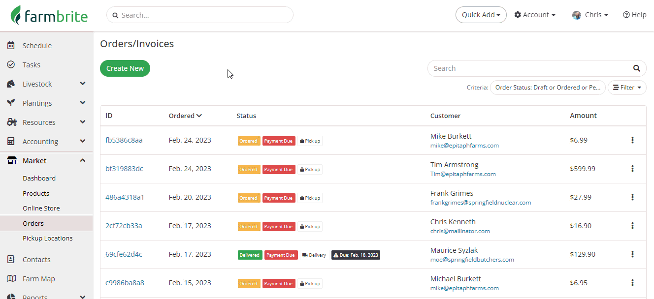The height and width of the screenshot is (299, 654).
Task: Click the Farmbrite logo
Action: [x=49, y=15]
